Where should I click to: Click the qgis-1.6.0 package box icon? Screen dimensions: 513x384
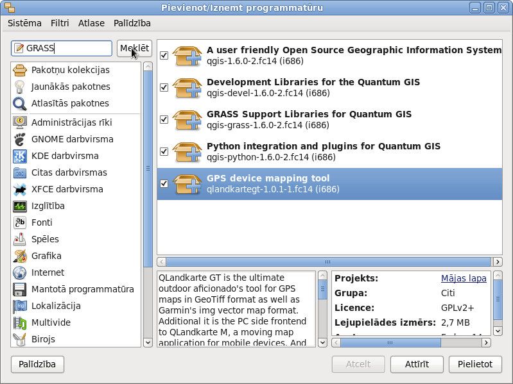(187, 56)
